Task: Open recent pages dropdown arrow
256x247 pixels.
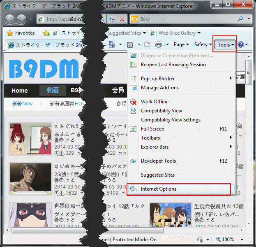Action: tap(31, 19)
